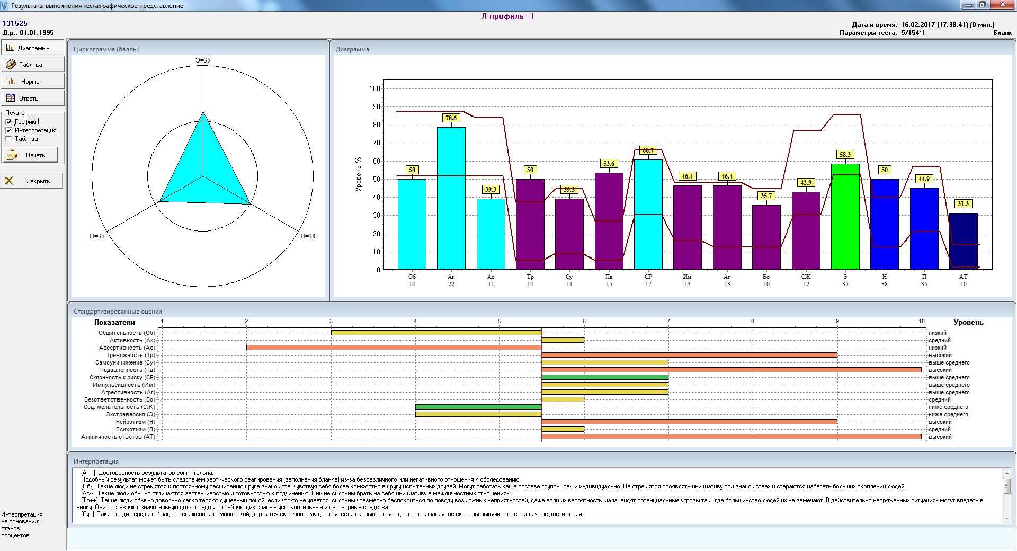Click the Печать printer button

31,155
